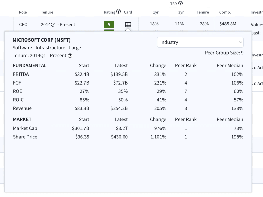Click Share Price latest value $436.60

[119, 137]
